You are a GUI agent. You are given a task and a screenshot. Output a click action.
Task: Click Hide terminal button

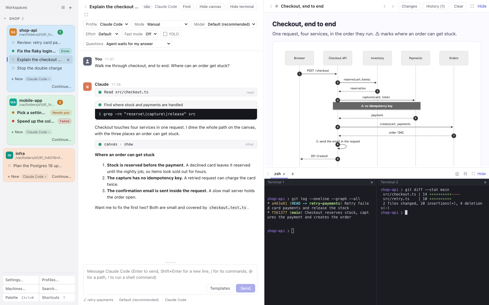242,7
